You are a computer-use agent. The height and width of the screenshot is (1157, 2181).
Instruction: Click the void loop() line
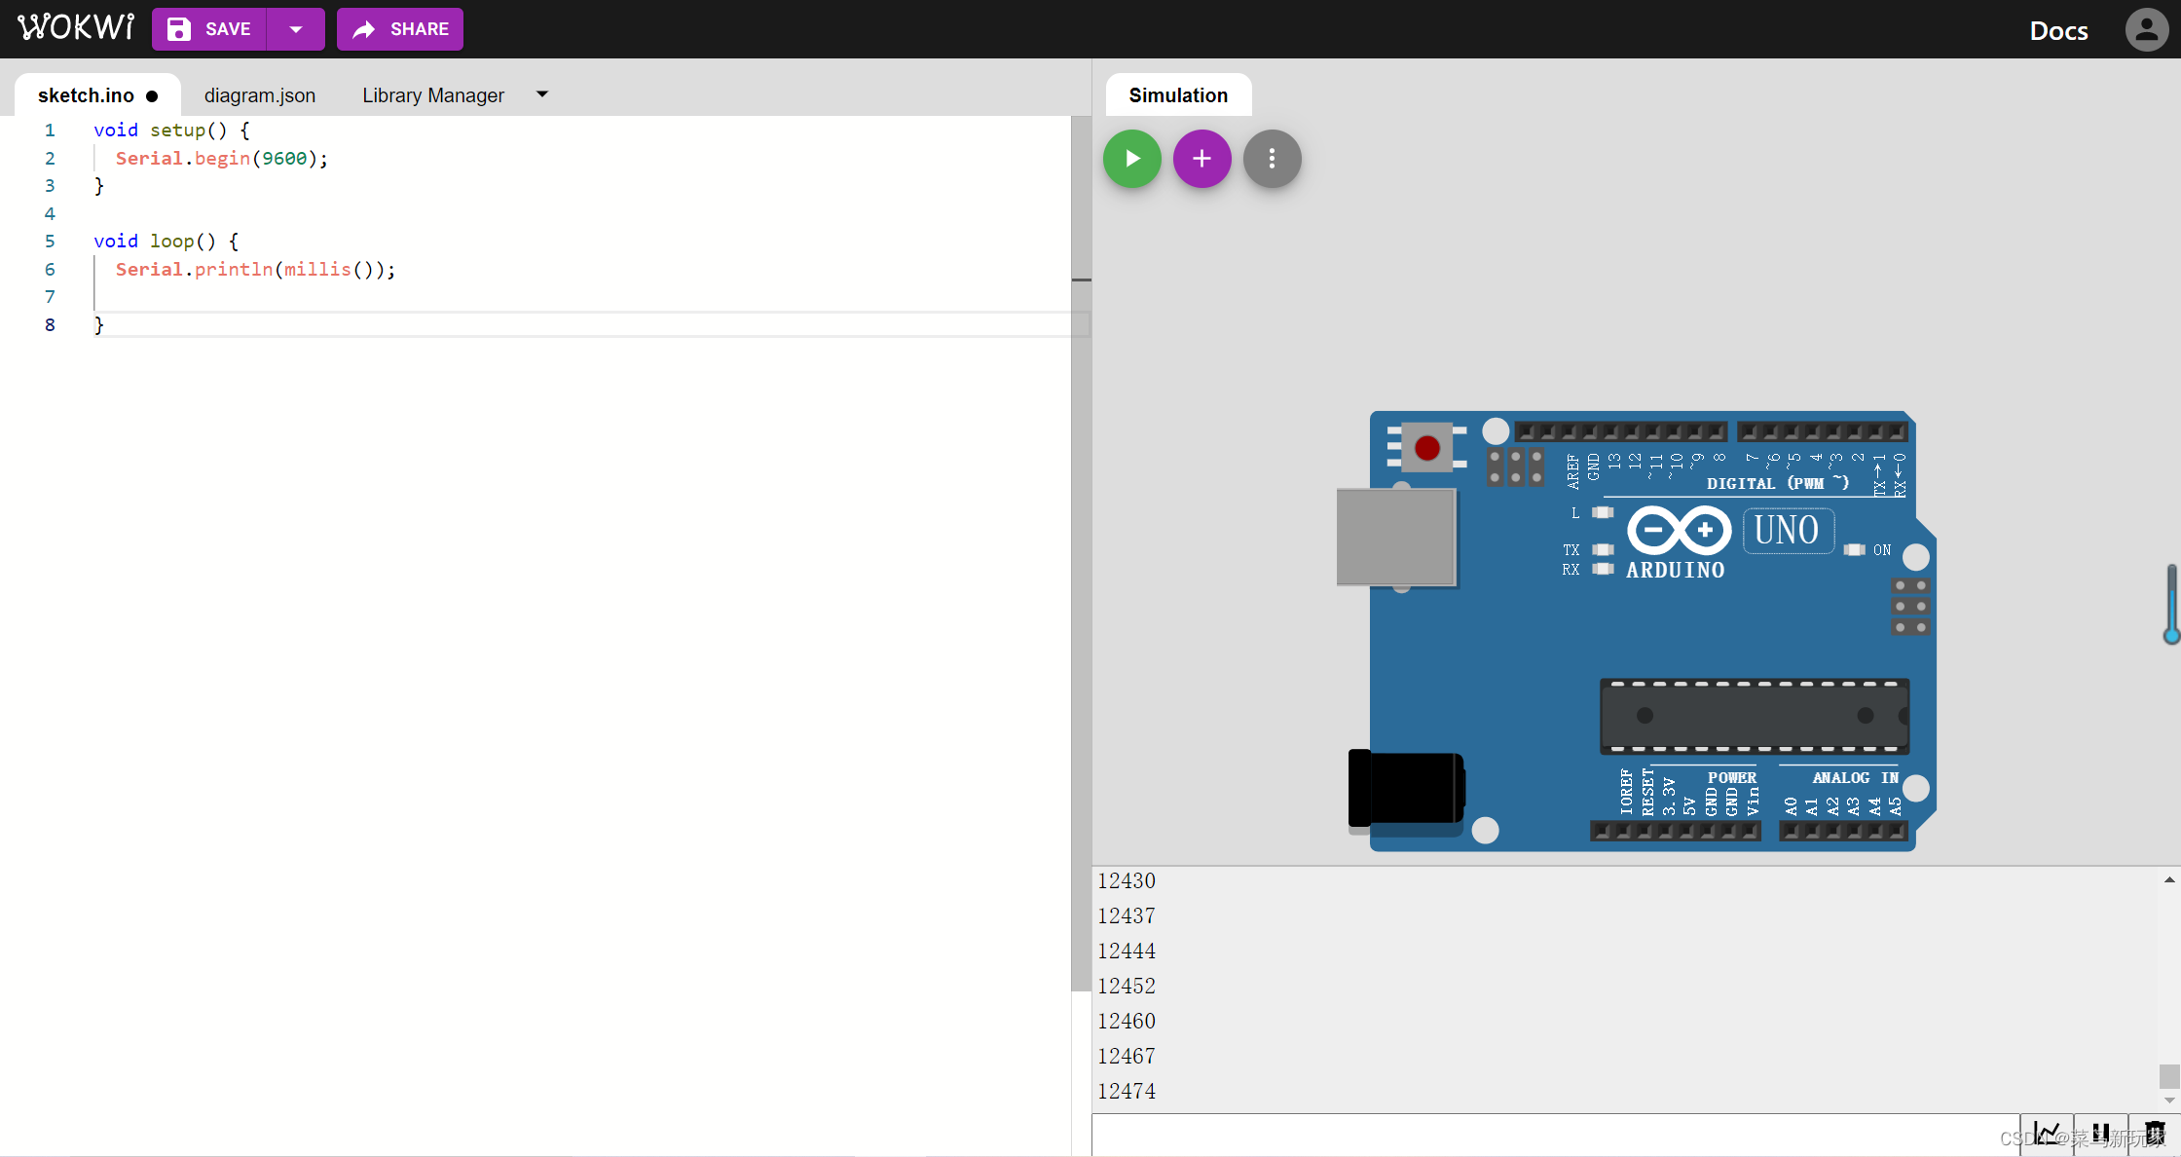[x=166, y=241]
